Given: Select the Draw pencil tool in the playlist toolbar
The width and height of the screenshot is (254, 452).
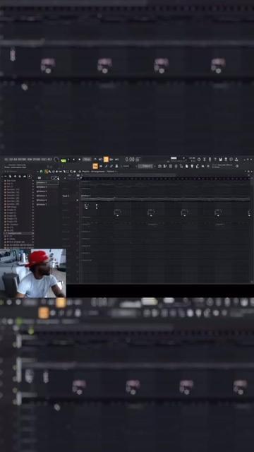Looking at the screenshot, I should (x=46, y=171).
